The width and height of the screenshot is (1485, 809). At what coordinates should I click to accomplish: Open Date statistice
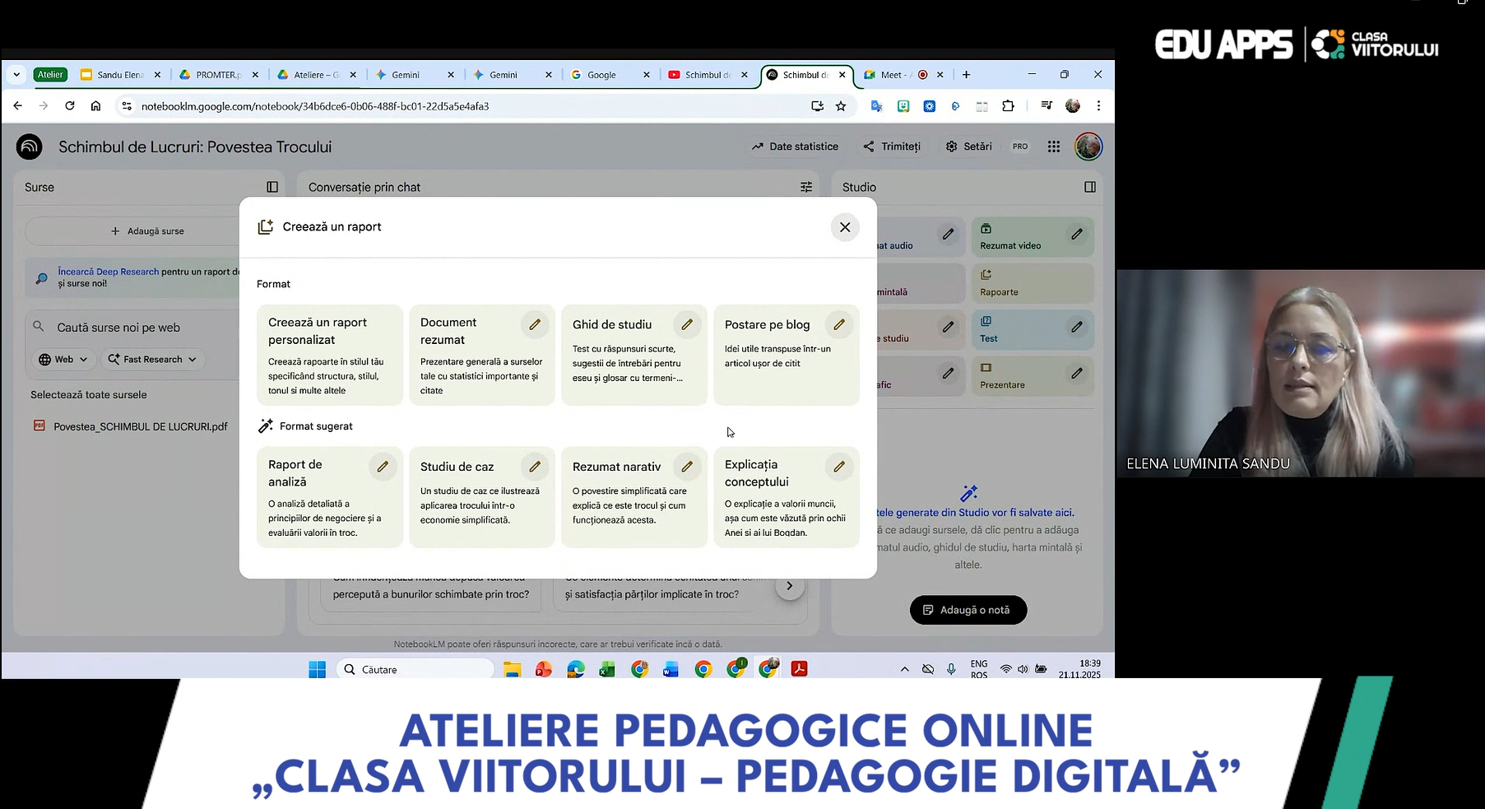pyautogui.click(x=795, y=146)
